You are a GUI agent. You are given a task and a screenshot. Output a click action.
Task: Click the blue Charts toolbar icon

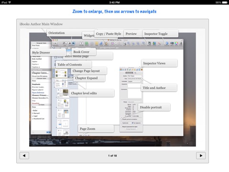pos(101,43)
